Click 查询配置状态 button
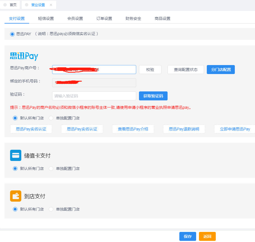 (x=186, y=70)
